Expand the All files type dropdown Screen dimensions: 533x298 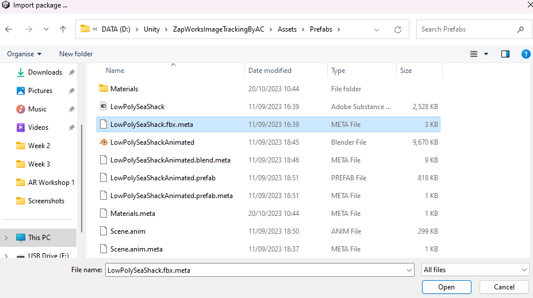point(475,270)
